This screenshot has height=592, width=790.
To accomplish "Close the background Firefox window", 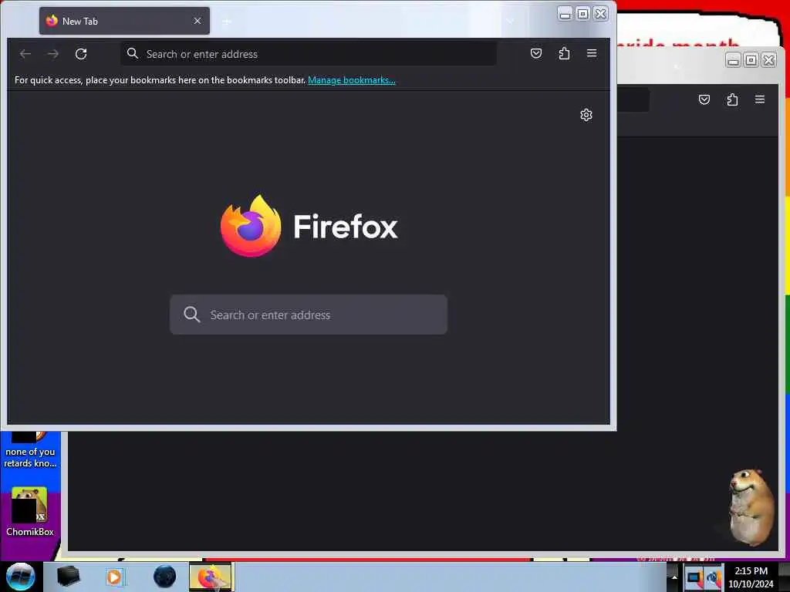I will [x=769, y=60].
